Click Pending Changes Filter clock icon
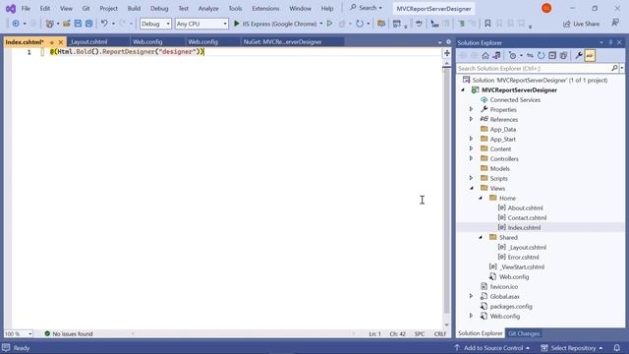The height and width of the screenshot is (354, 629). coord(513,56)
